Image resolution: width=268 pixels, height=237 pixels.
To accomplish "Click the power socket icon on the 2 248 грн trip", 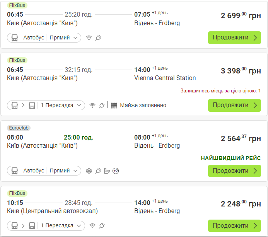I will pyautogui.click(x=102, y=225).
